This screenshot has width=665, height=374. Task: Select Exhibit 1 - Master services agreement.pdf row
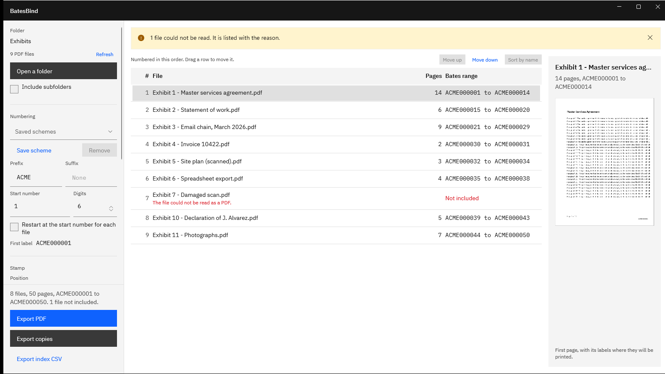(x=336, y=93)
